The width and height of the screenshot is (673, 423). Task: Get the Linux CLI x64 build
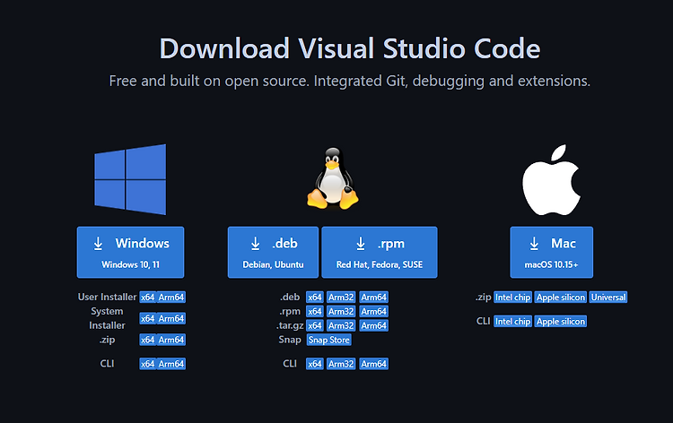point(315,364)
